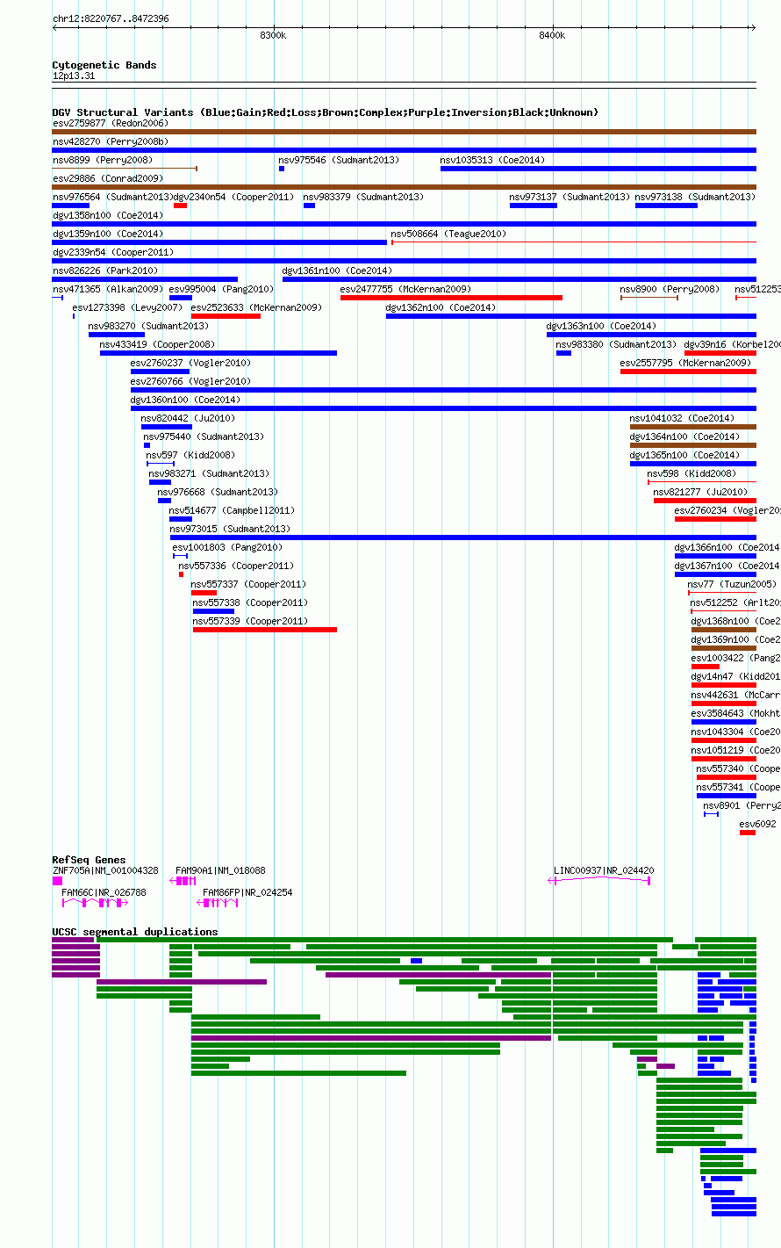This screenshot has height=1248, width=781.
Task: Select dgv2340n54 (Cooper2011) variant label
Action: click(234, 197)
